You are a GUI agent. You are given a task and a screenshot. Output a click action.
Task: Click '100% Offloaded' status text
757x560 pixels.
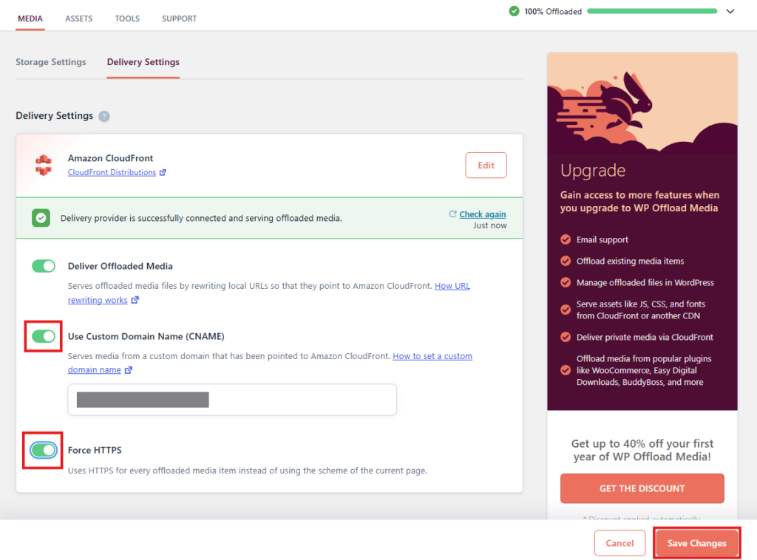[553, 12]
